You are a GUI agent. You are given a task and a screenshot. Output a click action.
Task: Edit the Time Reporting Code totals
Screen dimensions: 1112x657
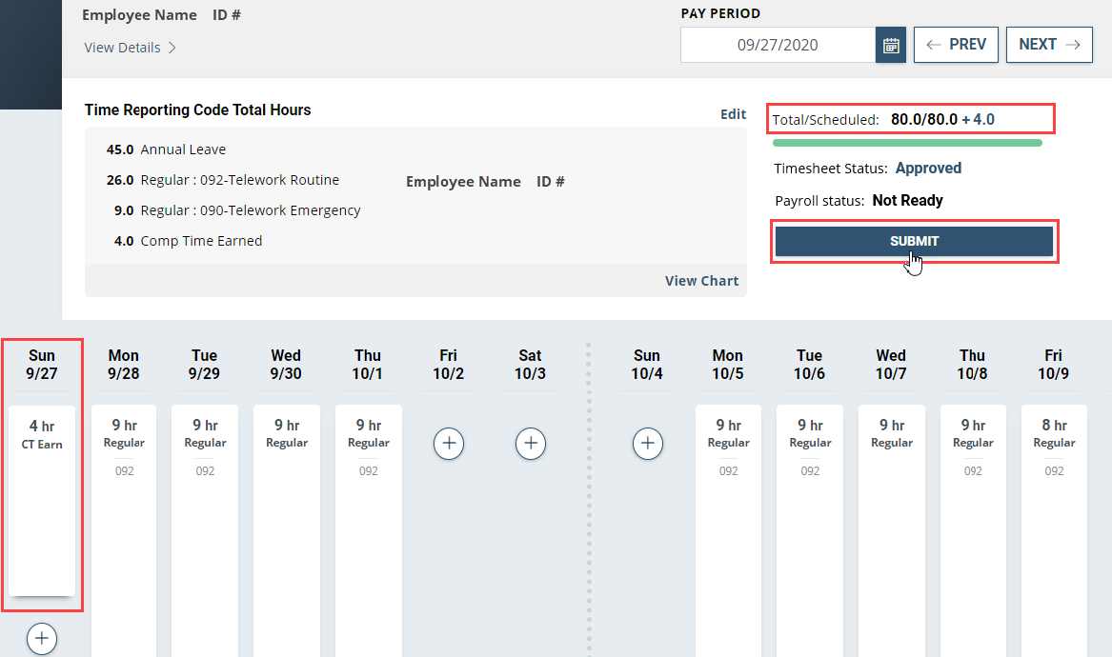point(733,113)
